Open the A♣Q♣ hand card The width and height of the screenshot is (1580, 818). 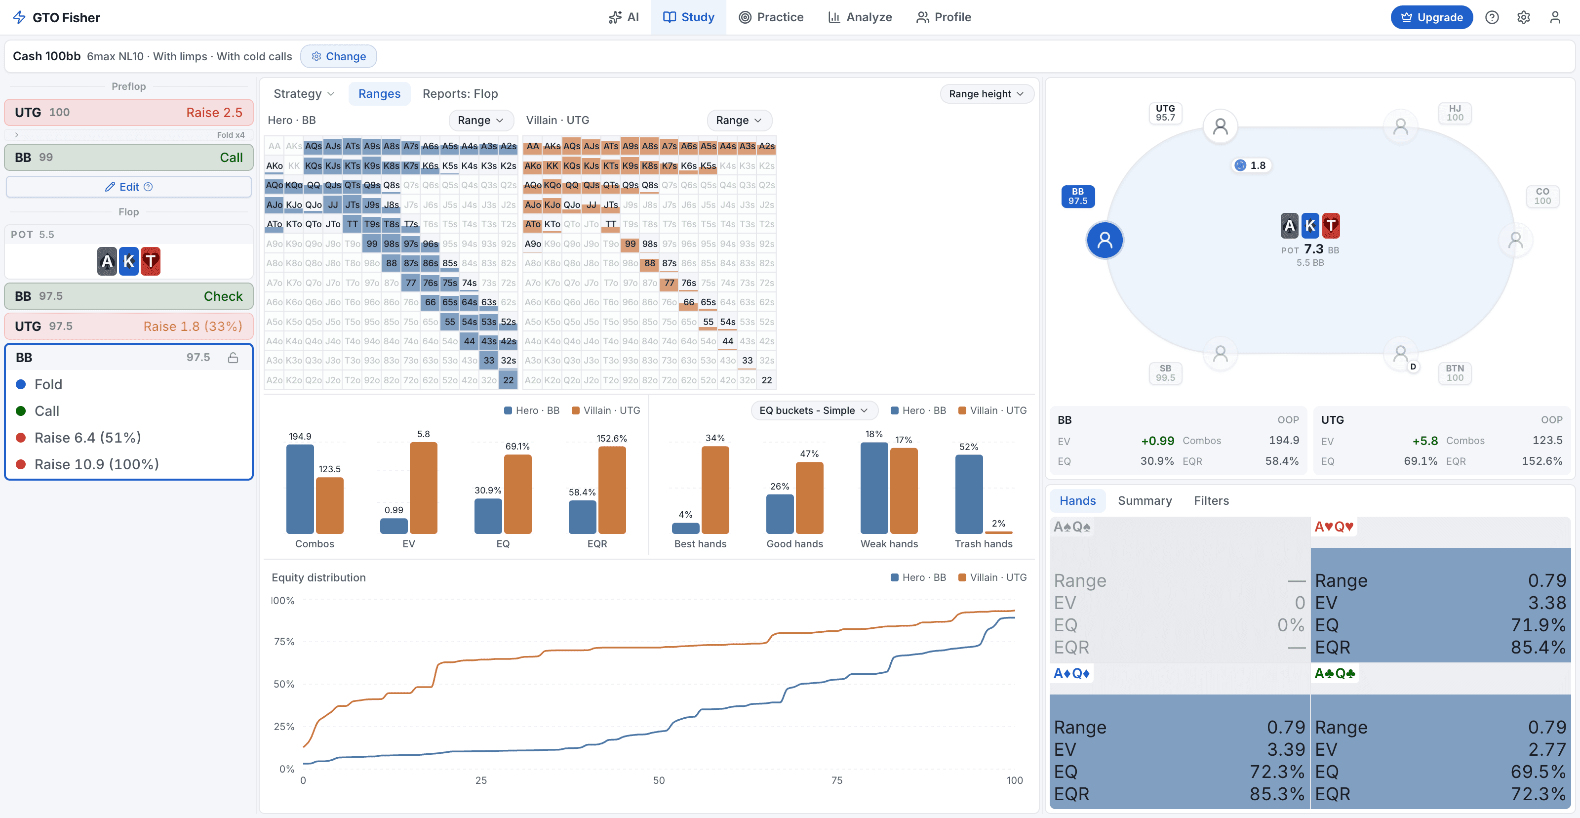click(1440, 736)
